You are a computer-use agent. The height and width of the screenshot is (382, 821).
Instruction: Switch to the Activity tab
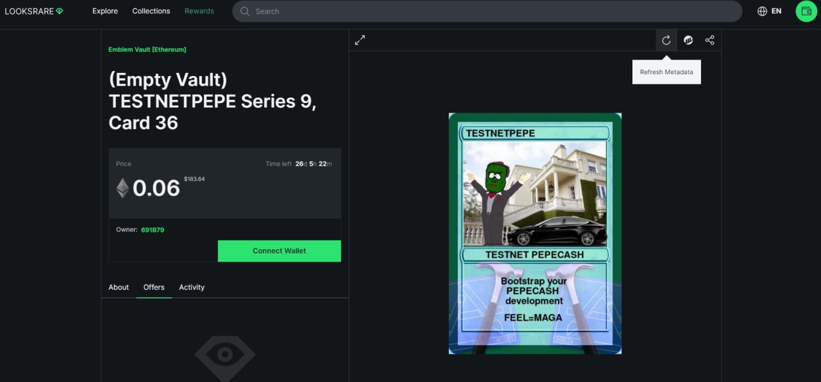tap(192, 287)
